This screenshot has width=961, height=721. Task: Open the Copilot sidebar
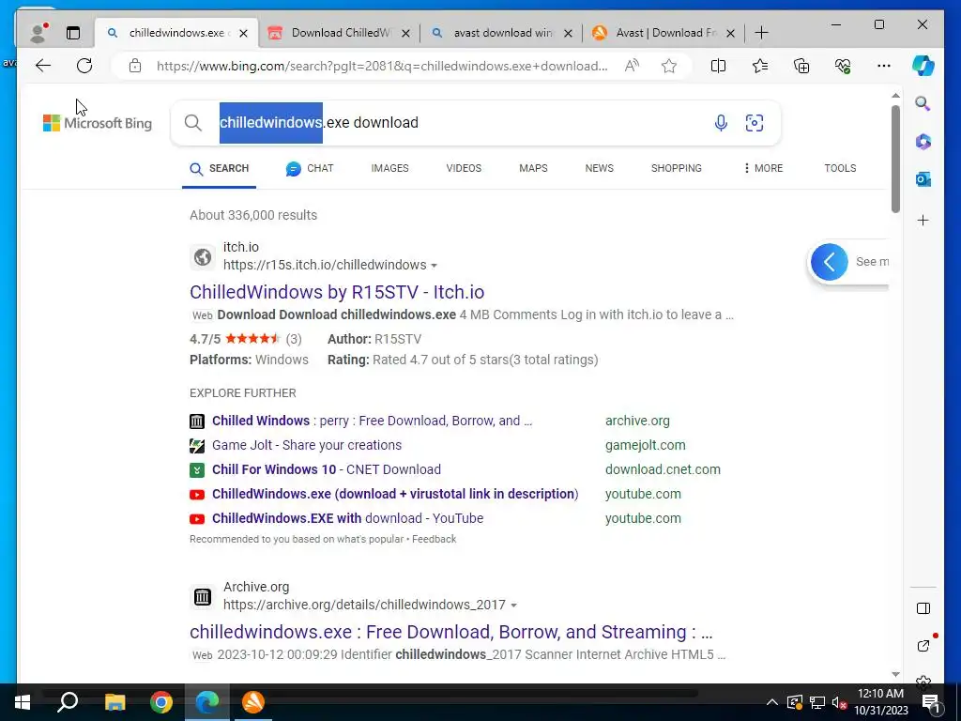coord(923,66)
